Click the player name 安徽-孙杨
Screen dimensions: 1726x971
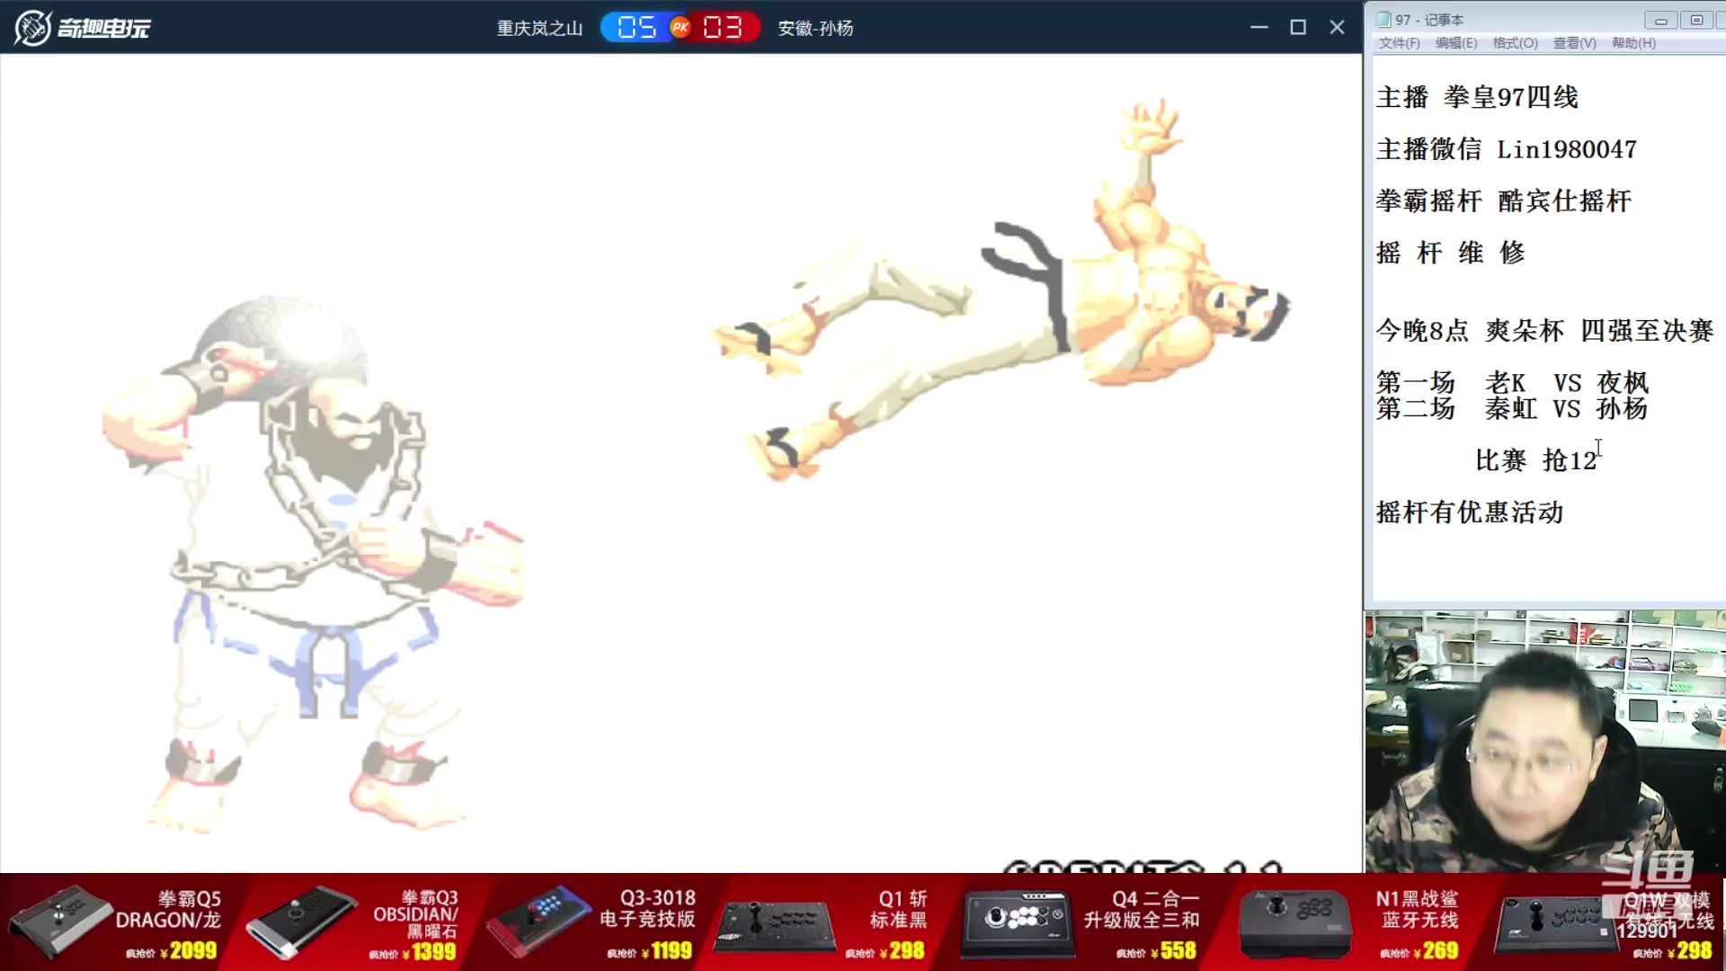[x=815, y=29]
